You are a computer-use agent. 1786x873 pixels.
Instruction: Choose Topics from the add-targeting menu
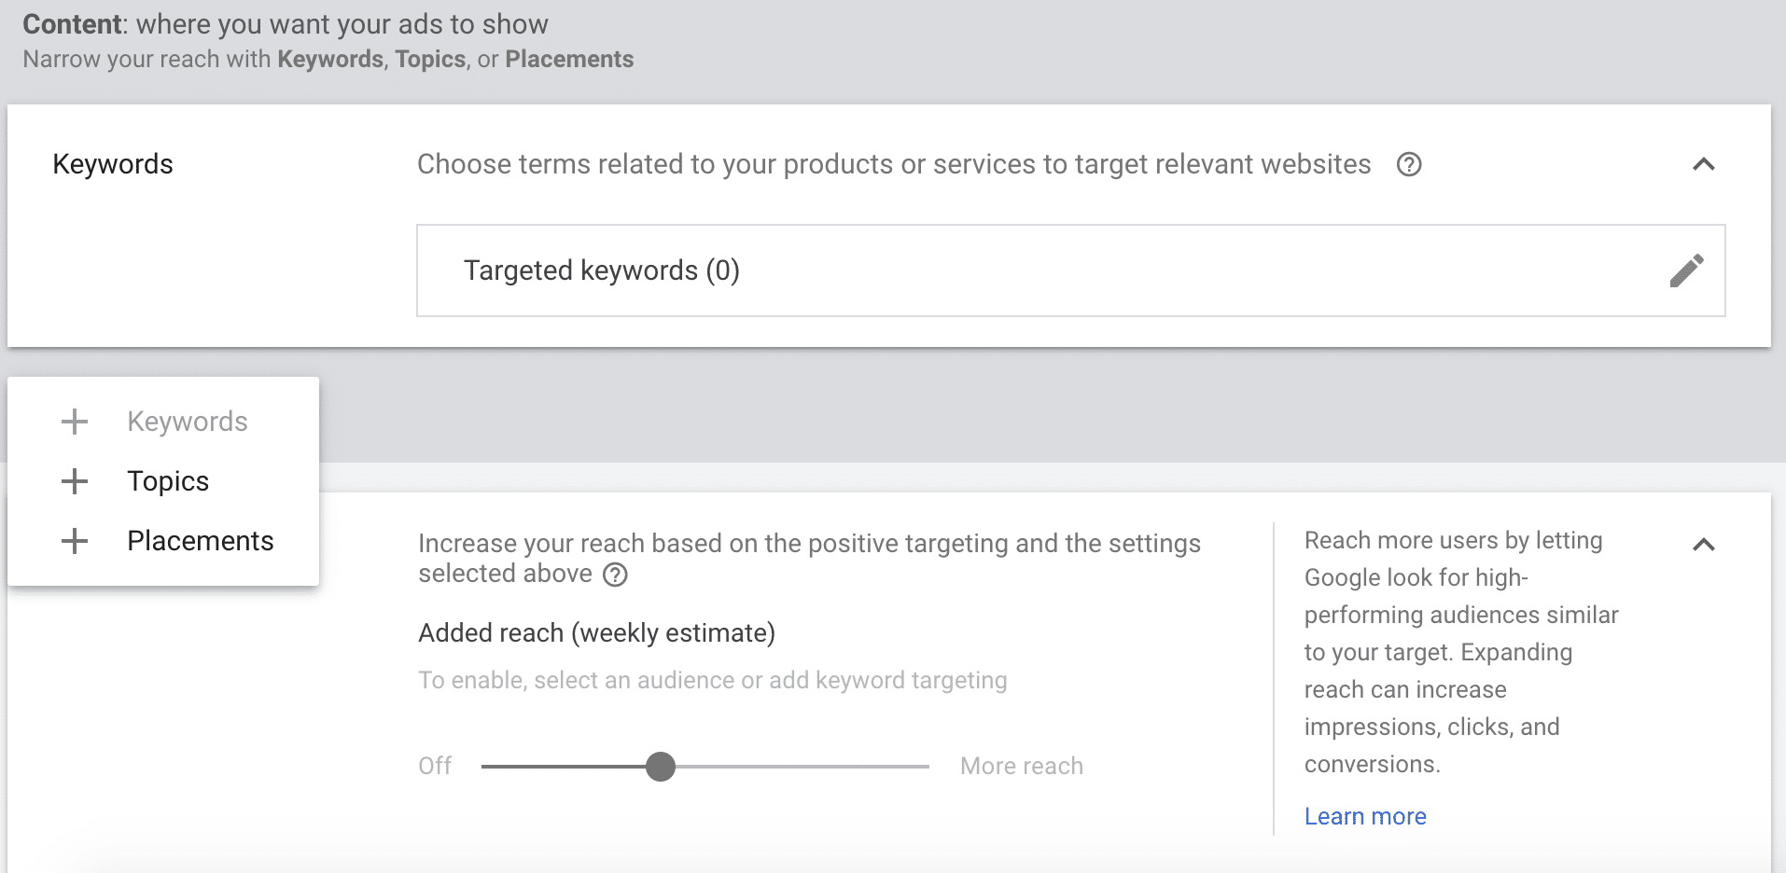167,480
